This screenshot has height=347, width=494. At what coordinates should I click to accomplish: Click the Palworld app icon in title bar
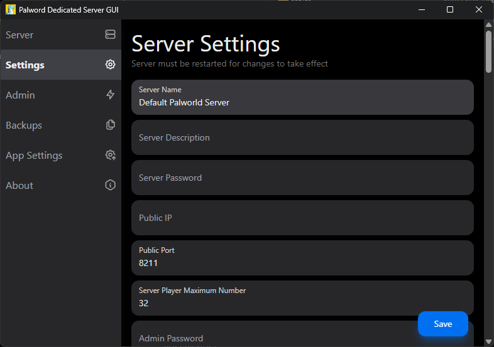[x=11, y=9]
